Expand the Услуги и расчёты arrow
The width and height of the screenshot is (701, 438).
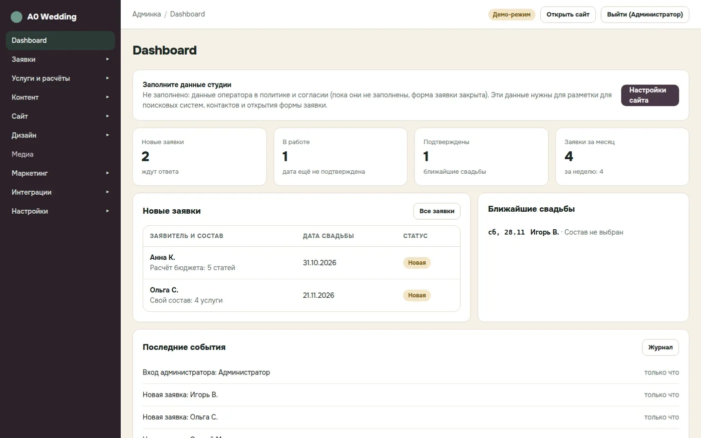107,78
